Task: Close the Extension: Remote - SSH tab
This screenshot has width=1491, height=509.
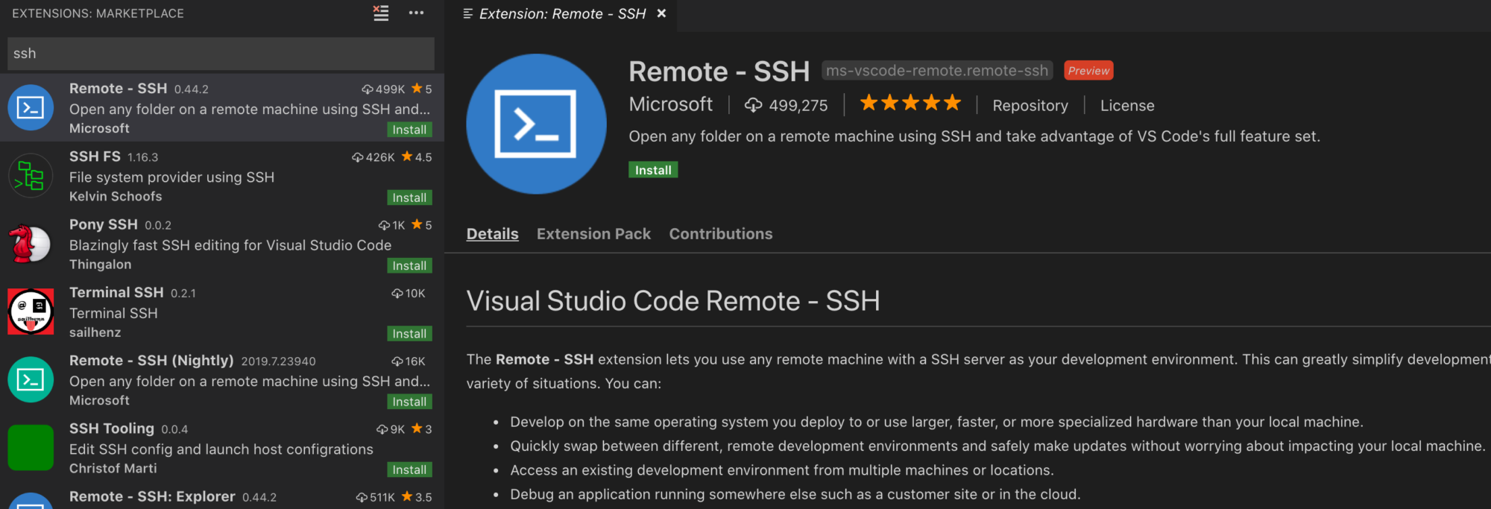Action: [661, 13]
